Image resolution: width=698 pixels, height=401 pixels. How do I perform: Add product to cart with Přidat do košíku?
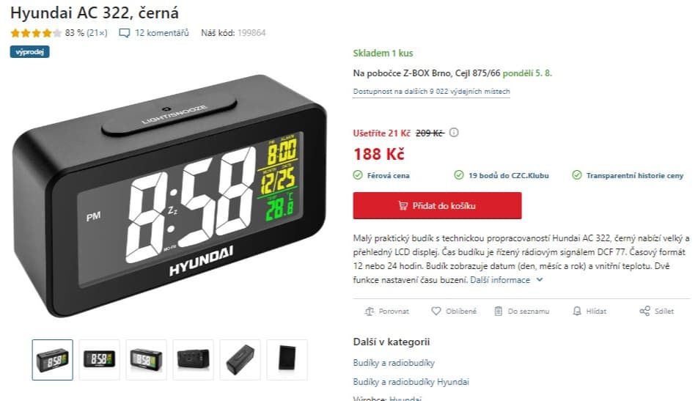(437, 205)
